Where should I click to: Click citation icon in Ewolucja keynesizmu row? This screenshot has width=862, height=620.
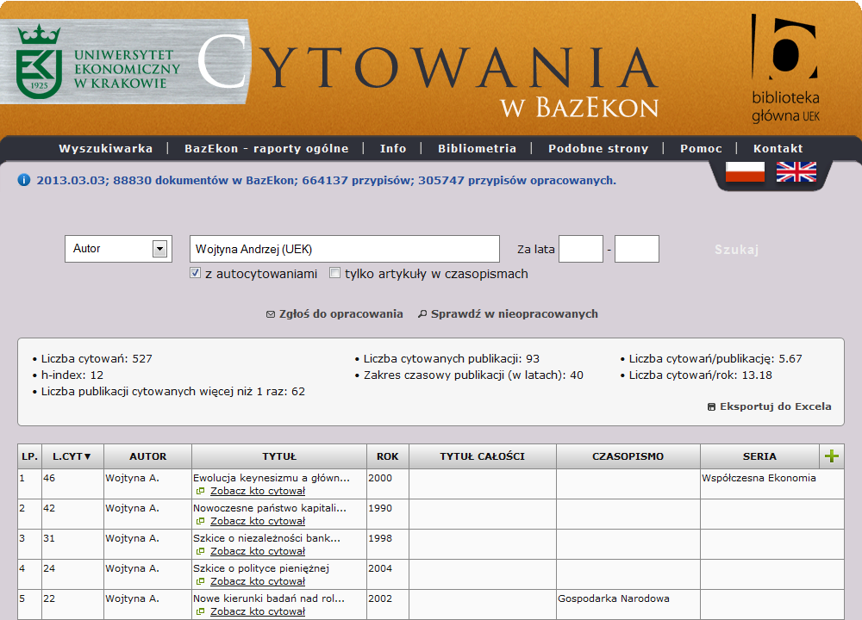201,491
